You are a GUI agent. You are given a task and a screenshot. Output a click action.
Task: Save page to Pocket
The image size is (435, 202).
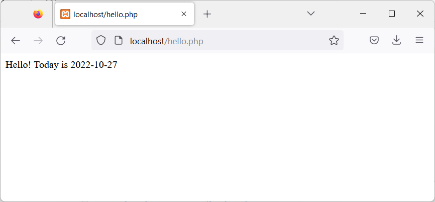374,41
